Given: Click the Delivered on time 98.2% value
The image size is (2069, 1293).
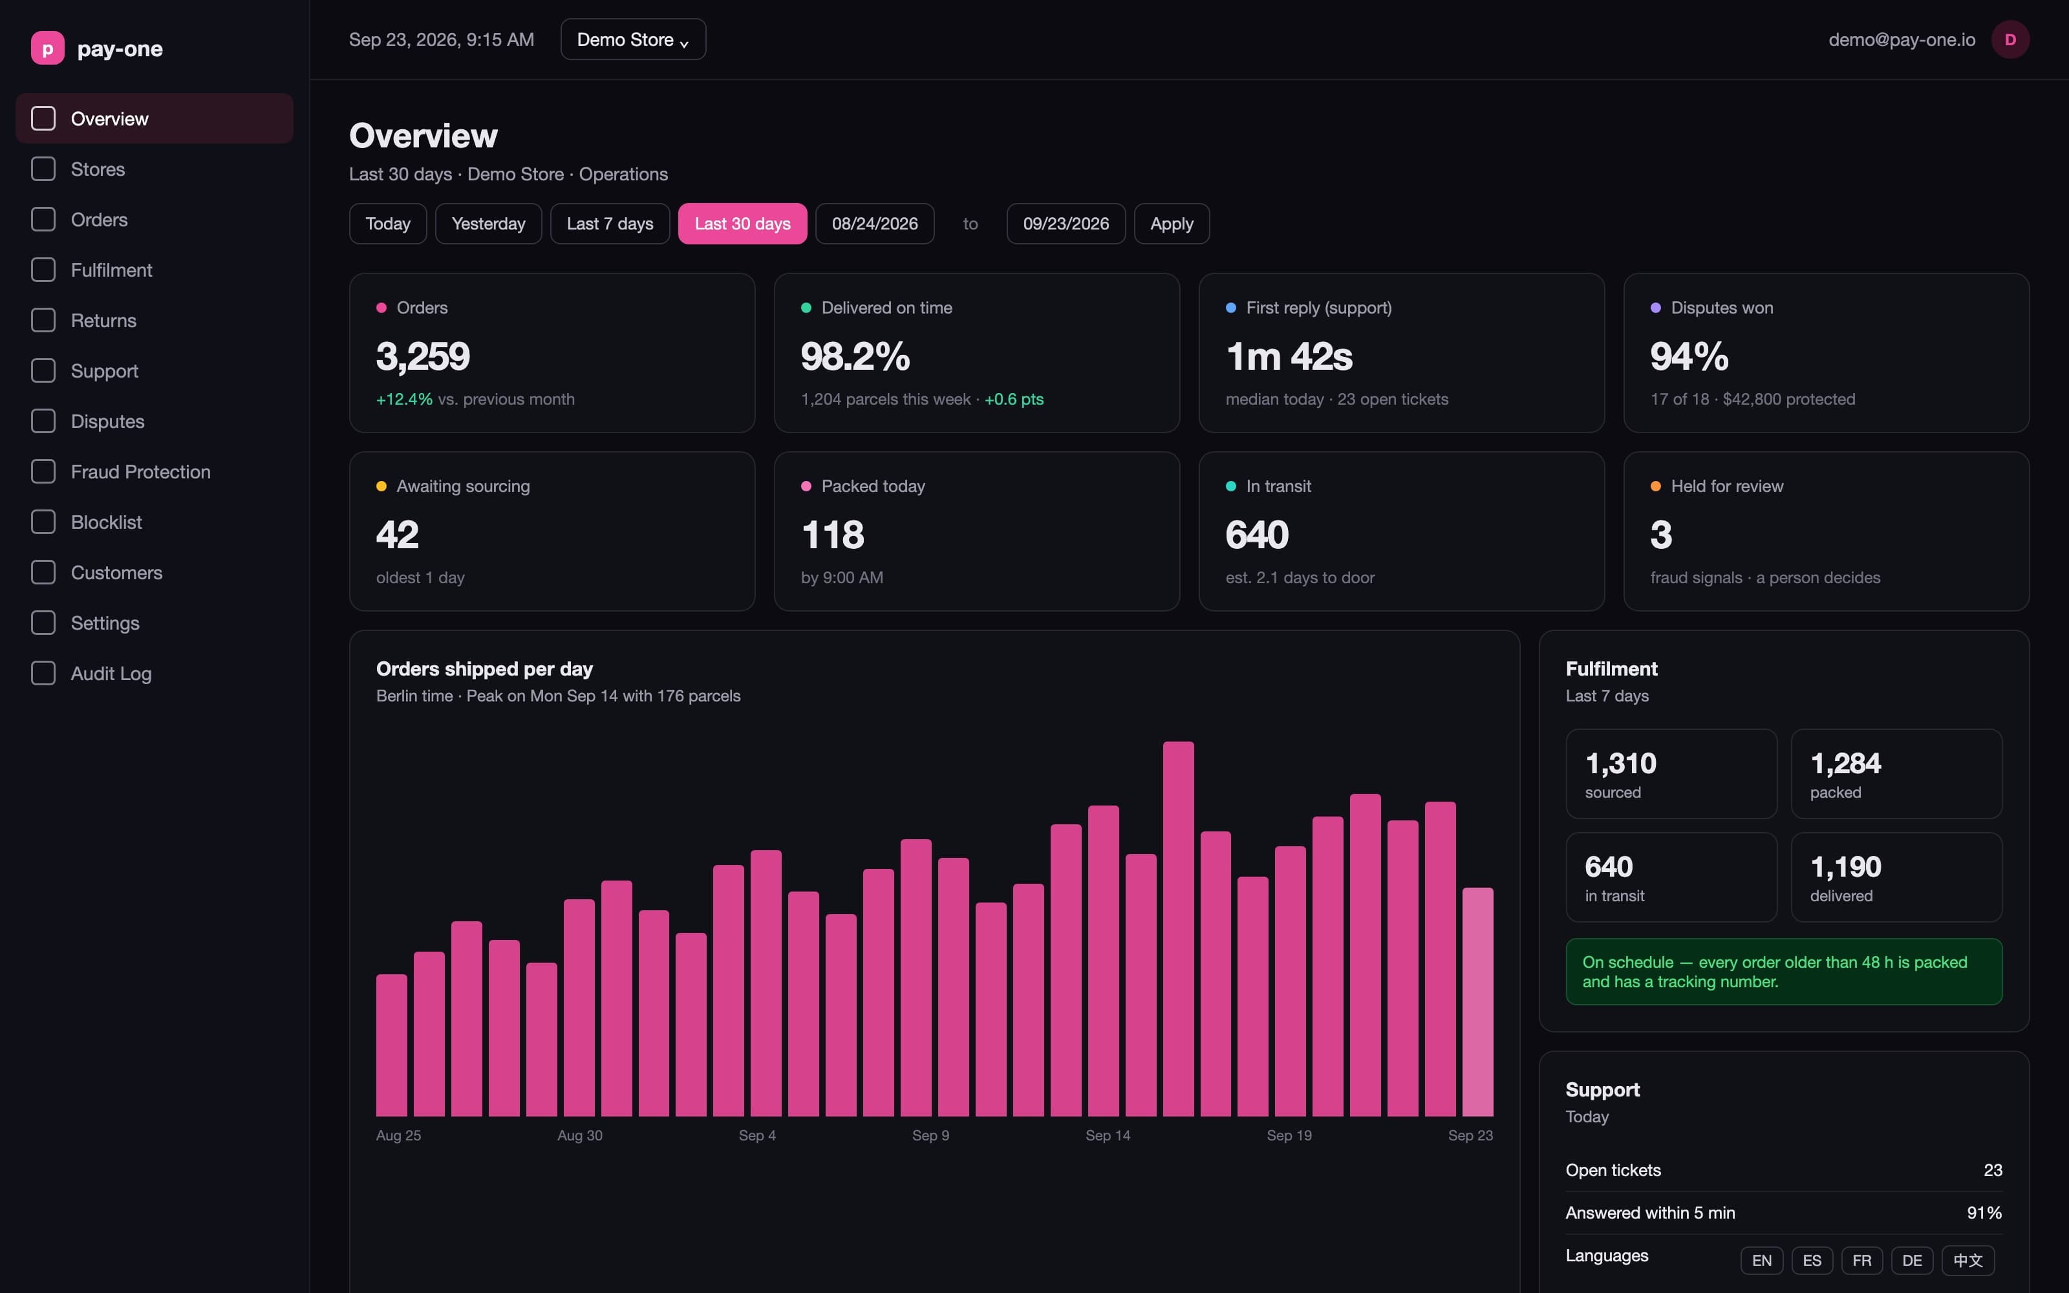Looking at the screenshot, I should pos(855,357).
